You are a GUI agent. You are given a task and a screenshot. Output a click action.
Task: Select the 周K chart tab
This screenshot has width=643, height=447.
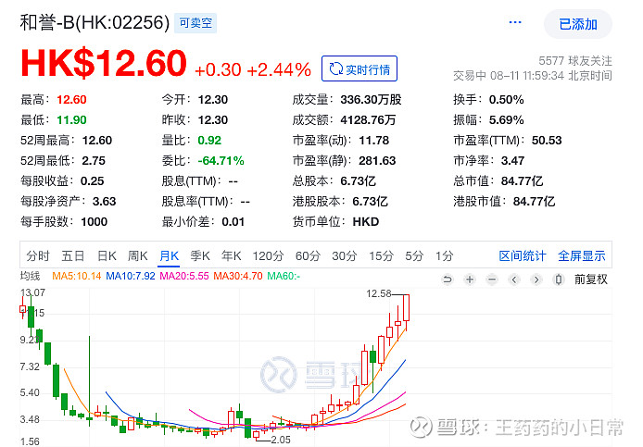138,256
